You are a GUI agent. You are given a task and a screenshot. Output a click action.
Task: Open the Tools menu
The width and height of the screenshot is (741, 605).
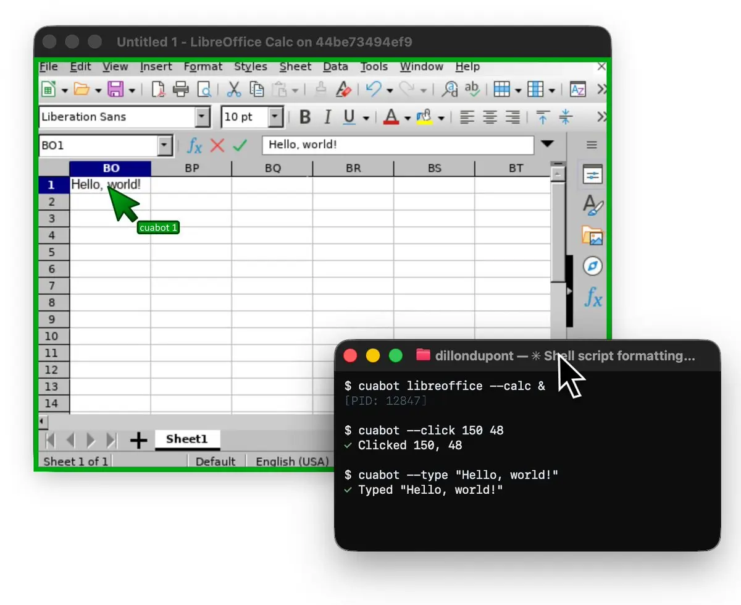pos(374,67)
